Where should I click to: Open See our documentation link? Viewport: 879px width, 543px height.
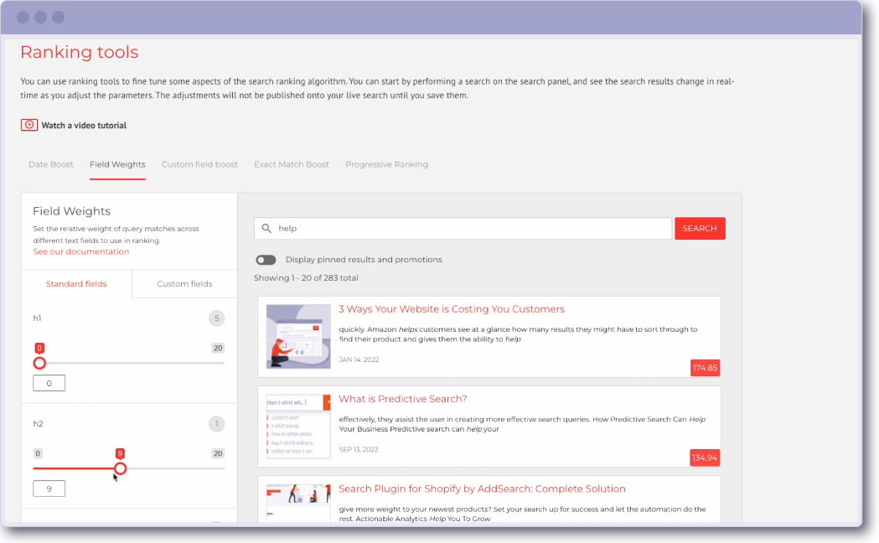click(x=80, y=251)
